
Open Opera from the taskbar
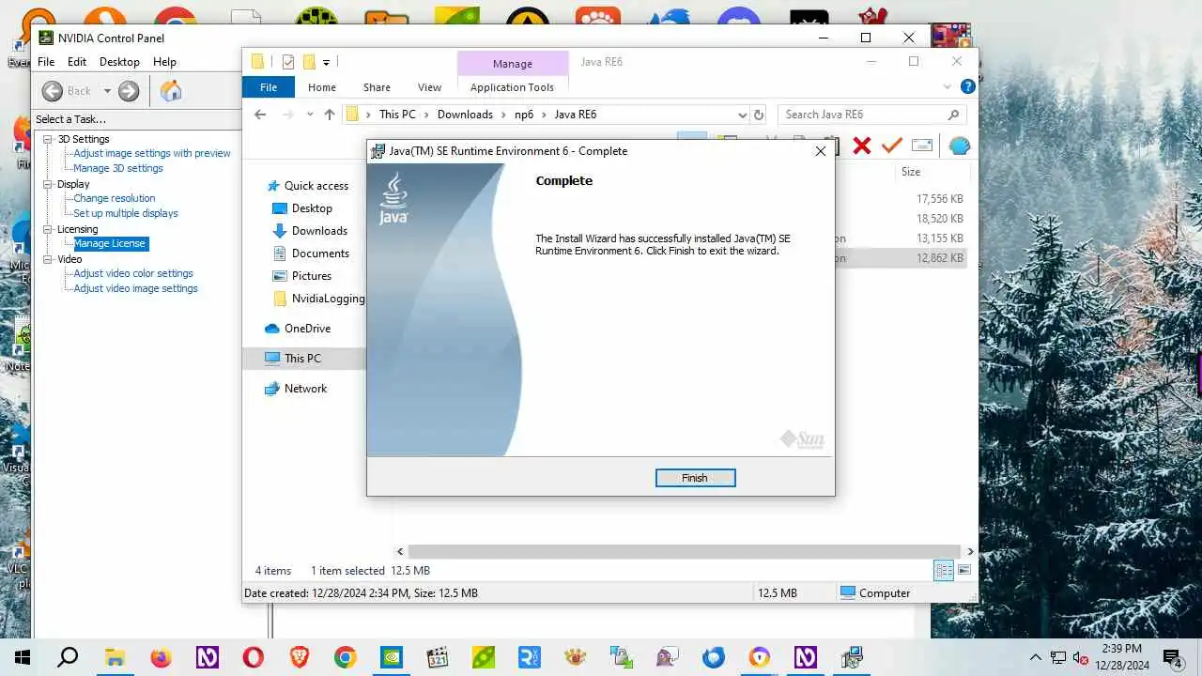(x=253, y=657)
